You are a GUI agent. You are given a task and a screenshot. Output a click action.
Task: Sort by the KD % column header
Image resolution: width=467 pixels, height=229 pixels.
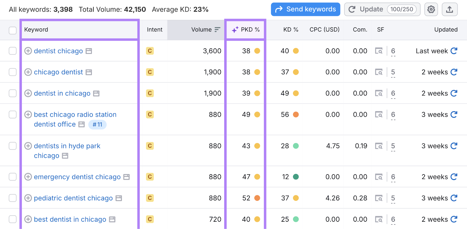[x=290, y=30]
